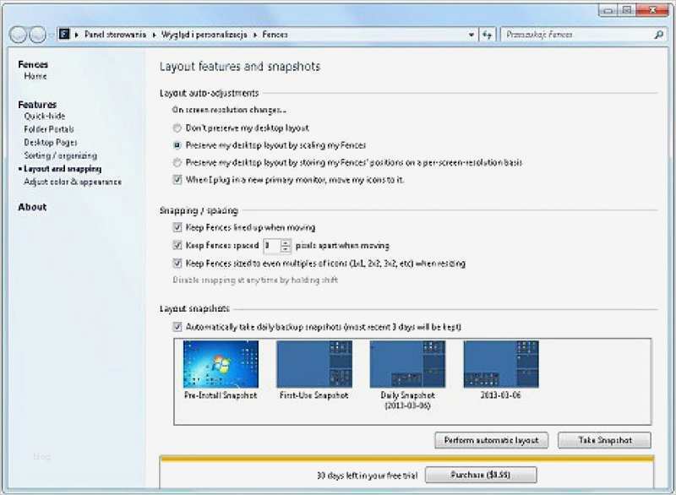This screenshot has height=495, width=676.
Task: Open the Desktop Pages section
Action: click(51, 143)
